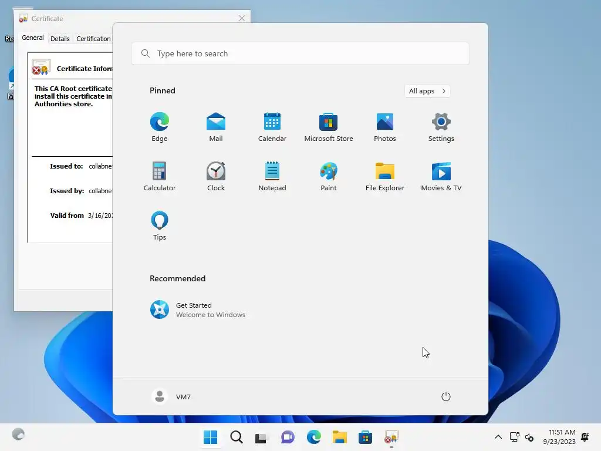Click the 'Pinned' section heading
This screenshot has width=601, height=451.
click(x=163, y=90)
